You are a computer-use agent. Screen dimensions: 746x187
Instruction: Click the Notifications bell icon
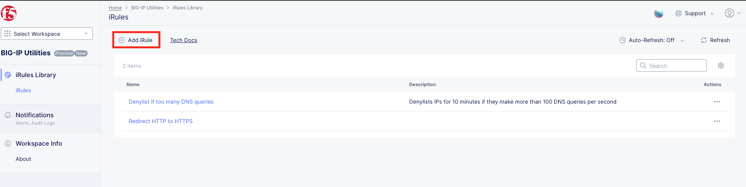[x=8, y=115]
